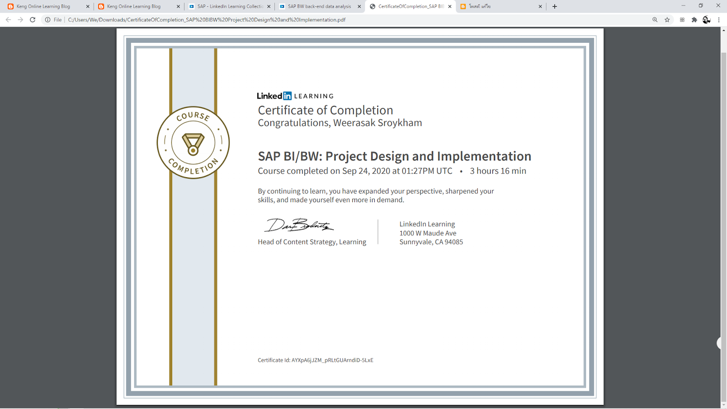Restore down the Chrome window

[x=701, y=6]
